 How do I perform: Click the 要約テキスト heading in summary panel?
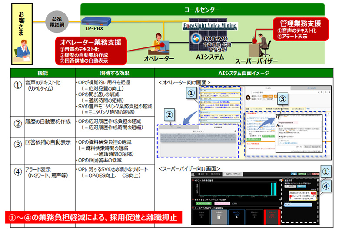coord(198,131)
